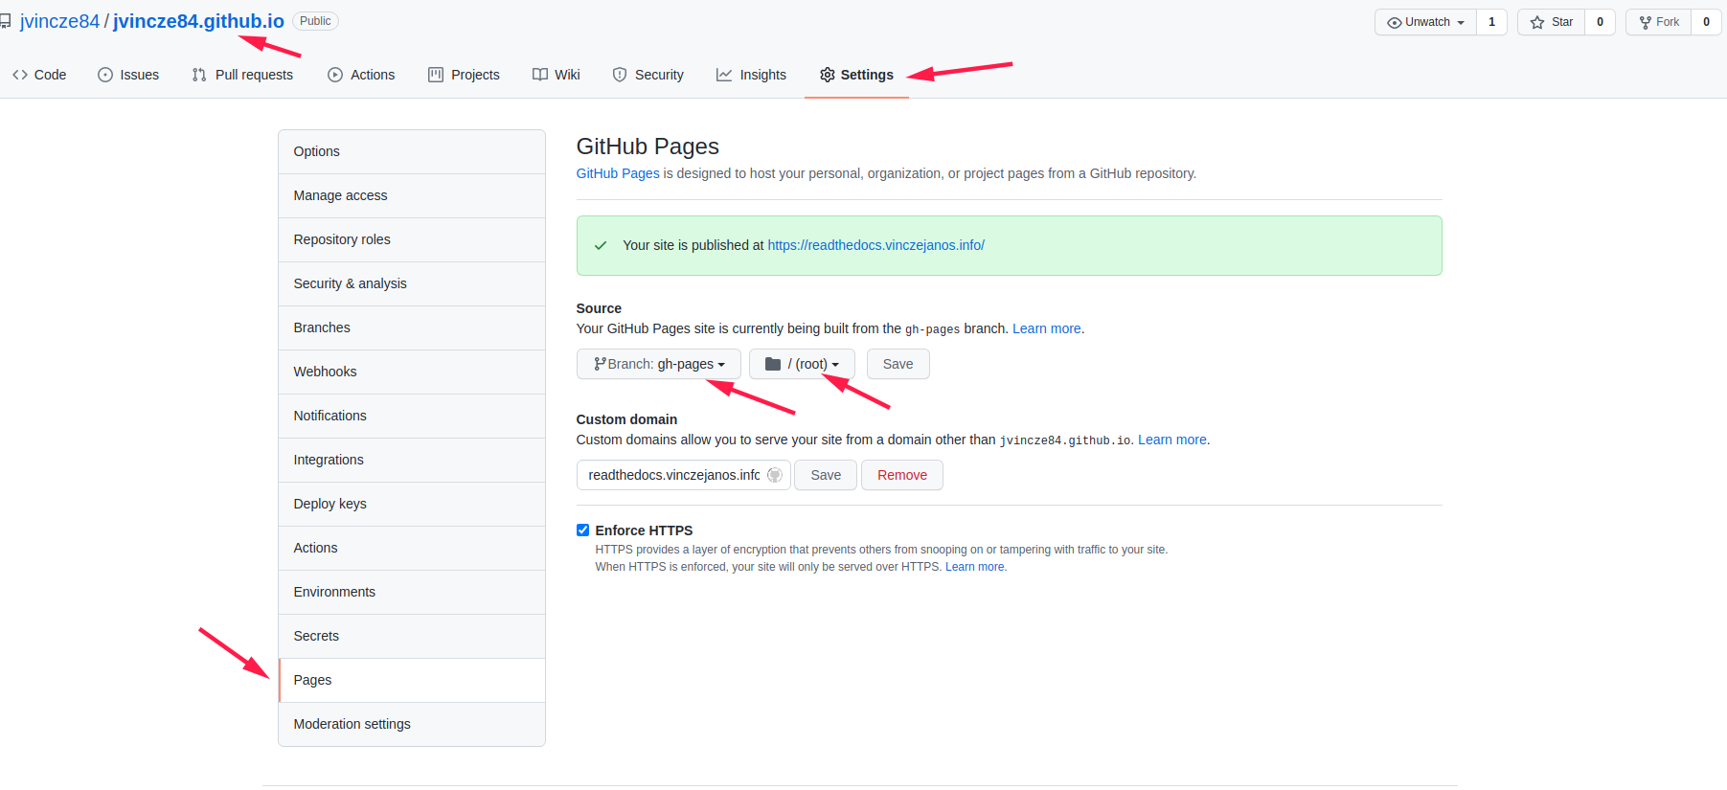
Task: Click the Settings gear icon
Action: (828, 75)
